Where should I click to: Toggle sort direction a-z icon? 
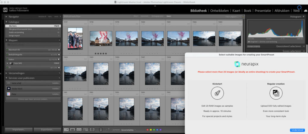(109, 130)
